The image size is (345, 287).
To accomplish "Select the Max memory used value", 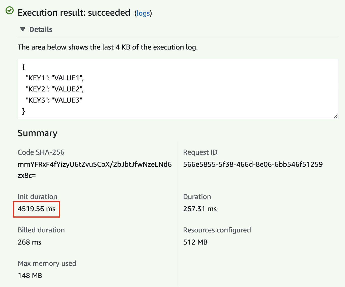I will click(x=30, y=275).
